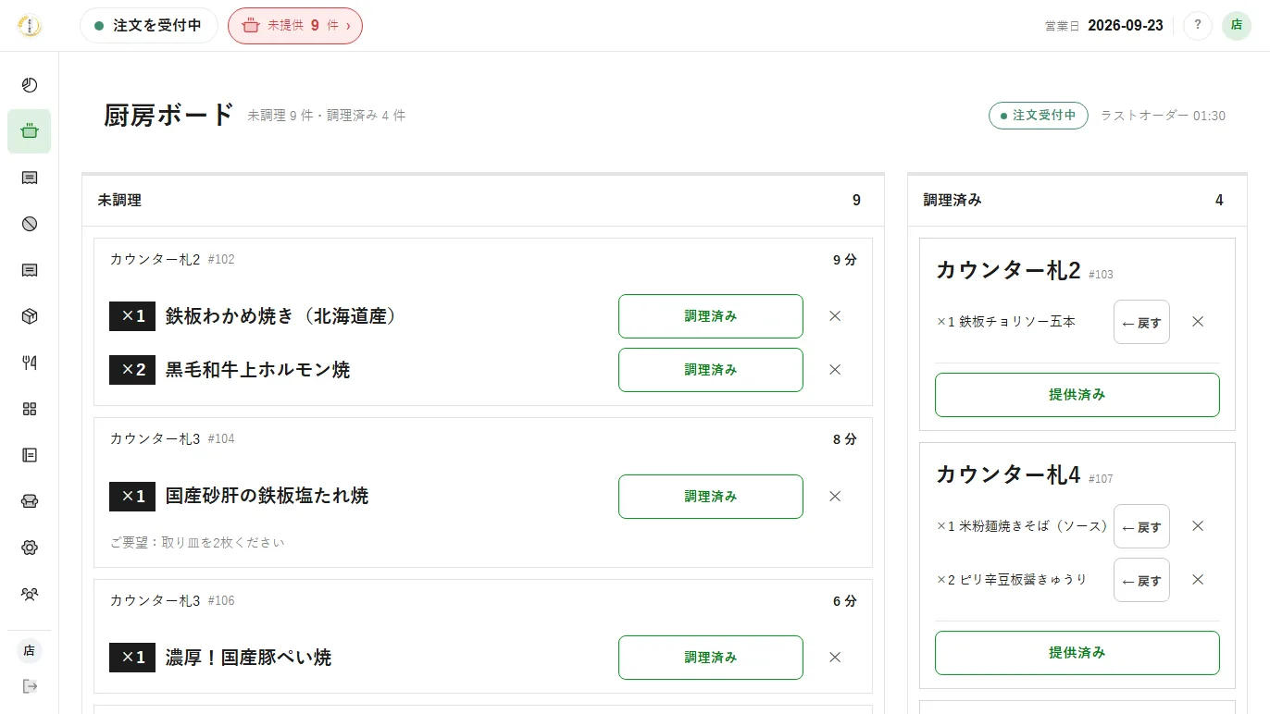
Task: Click the ラストオーダー 01:30 text
Action: (x=1163, y=116)
